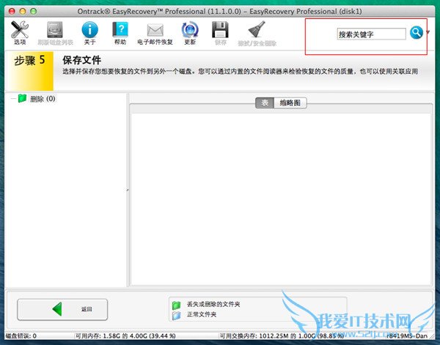Click the splitter collapse handle between panes

(128, 190)
